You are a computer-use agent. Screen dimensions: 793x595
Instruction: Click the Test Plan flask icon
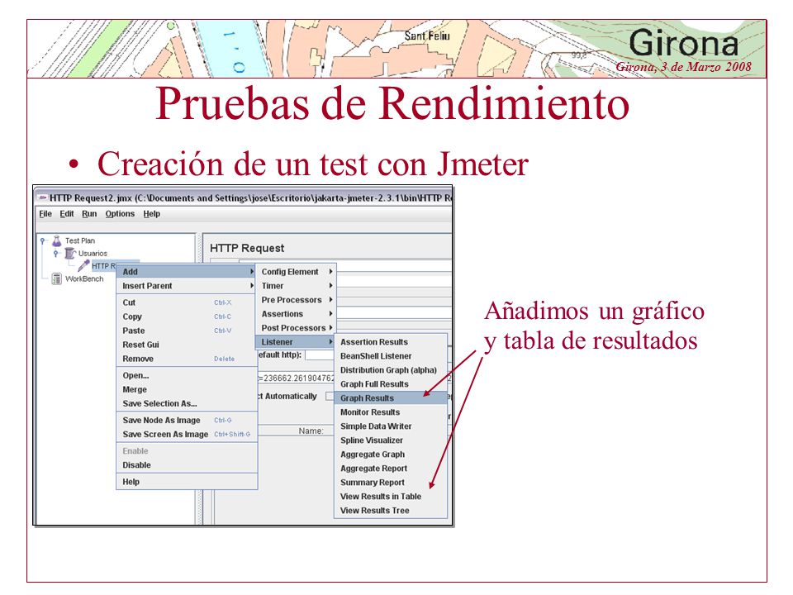coord(57,240)
